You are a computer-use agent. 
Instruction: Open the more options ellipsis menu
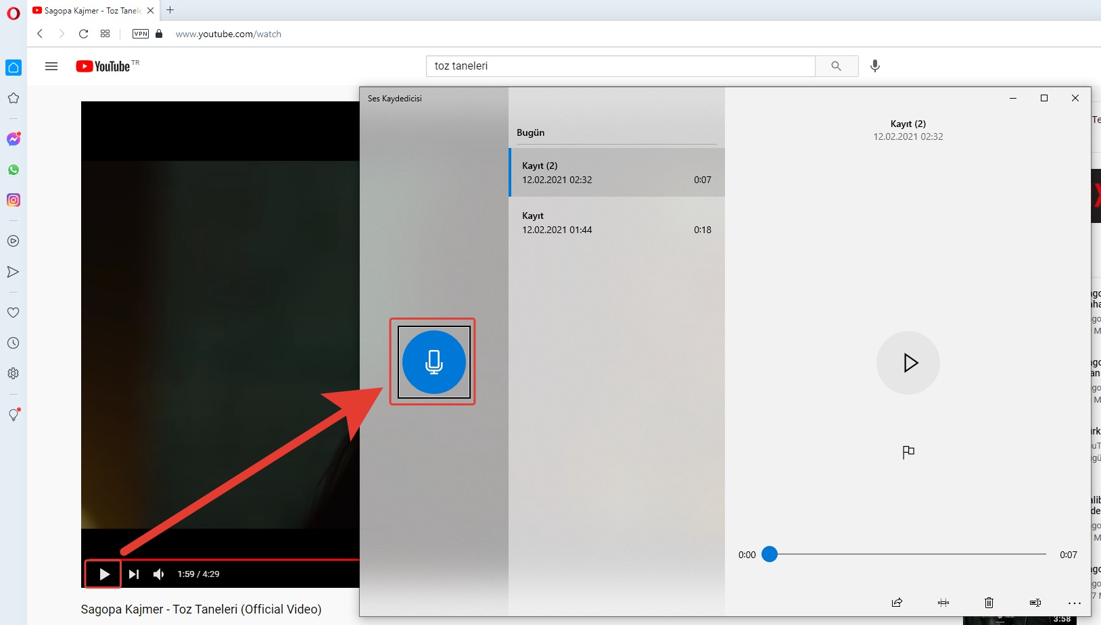point(1074,602)
